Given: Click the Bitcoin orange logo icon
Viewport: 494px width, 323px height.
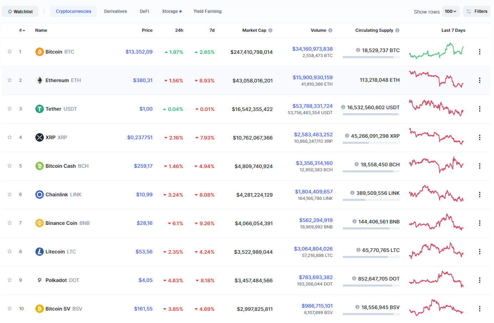Looking at the screenshot, I should pyautogui.click(x=40, y=52).
